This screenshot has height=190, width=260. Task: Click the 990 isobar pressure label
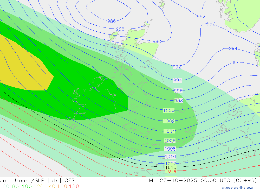[x=157, y=41]
